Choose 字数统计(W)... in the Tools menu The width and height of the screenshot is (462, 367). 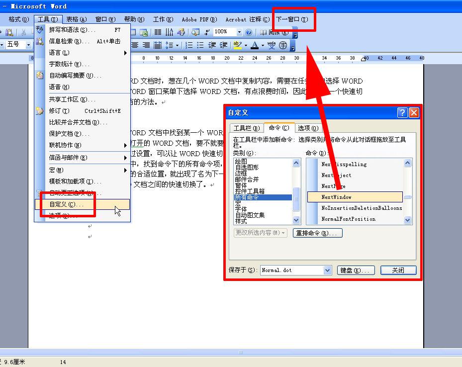point(82,64)
